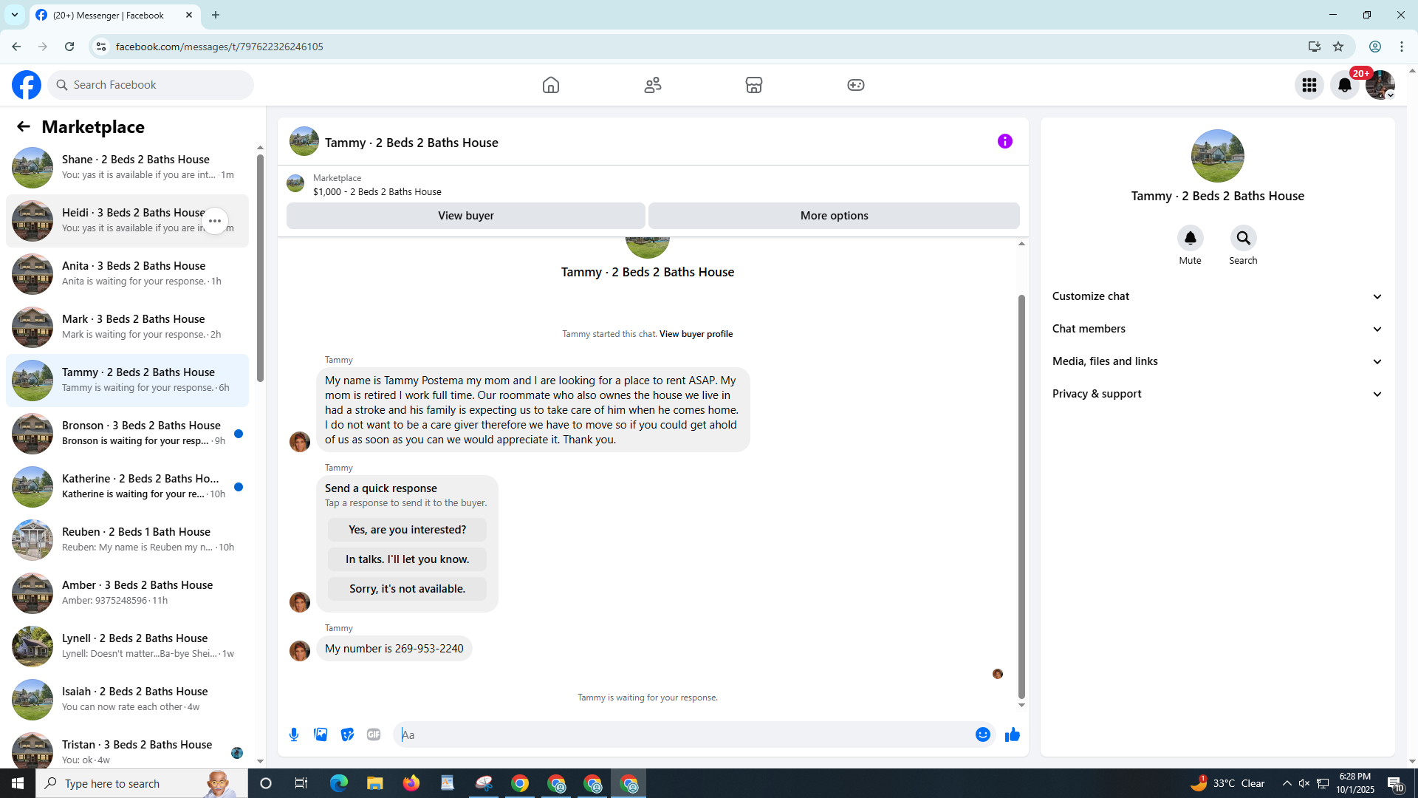This screenshot has height=798, width=1418.
Task: Click the Marketplace listing thumbnail in chat header
Action: click(x=295, y=184)
